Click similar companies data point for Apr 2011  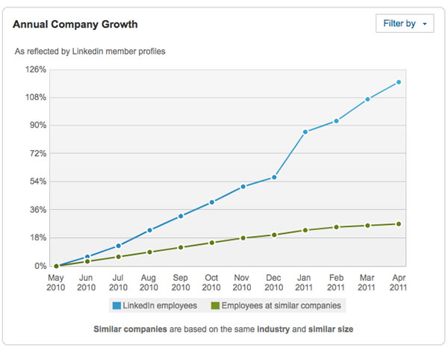399,224
